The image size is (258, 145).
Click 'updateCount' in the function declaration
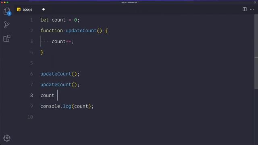click(x=81, y=31)
